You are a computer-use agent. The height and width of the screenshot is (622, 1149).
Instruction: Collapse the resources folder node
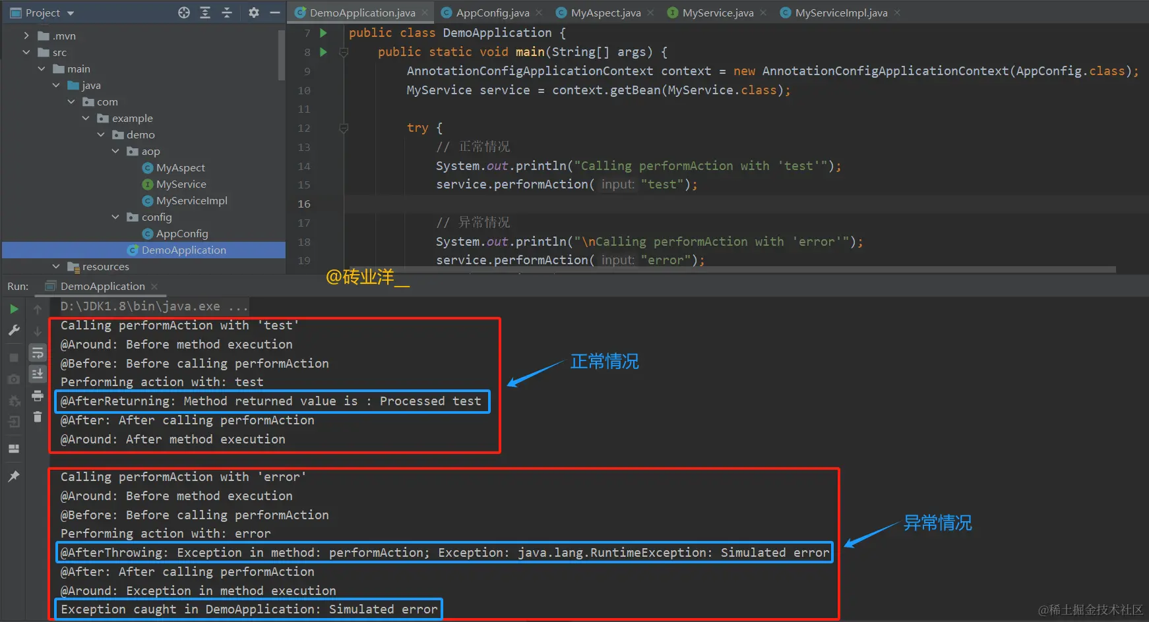56,266
